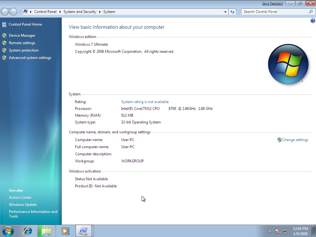Click the Send Feedback link
The image size is (316, 237).
click(x=272, y=3)
